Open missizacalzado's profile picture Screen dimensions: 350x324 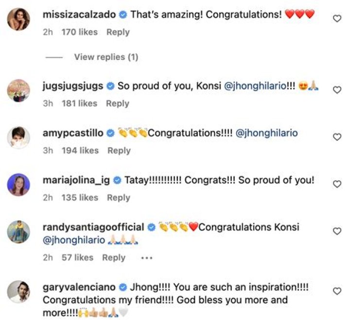18,19
